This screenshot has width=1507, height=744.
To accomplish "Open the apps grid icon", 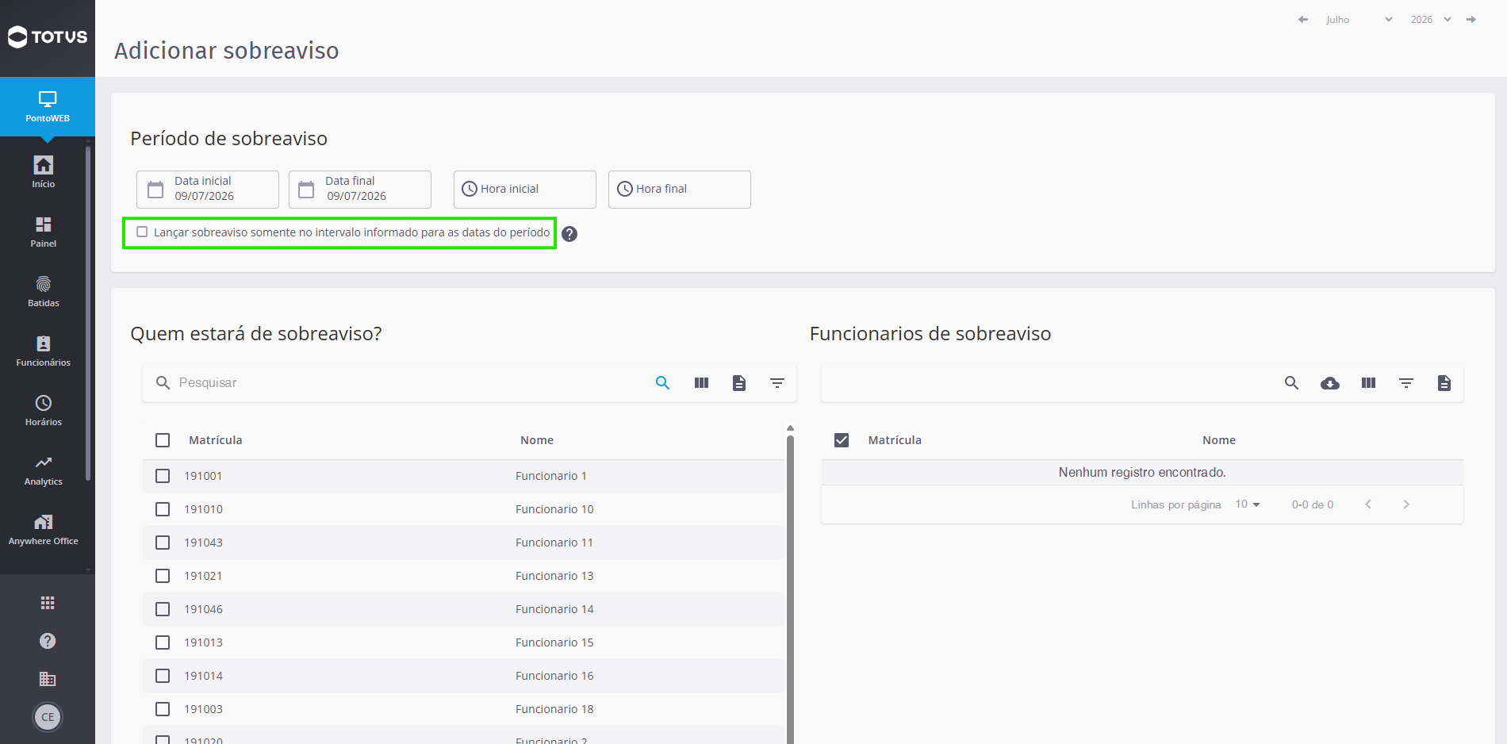I will coord(48,603).
